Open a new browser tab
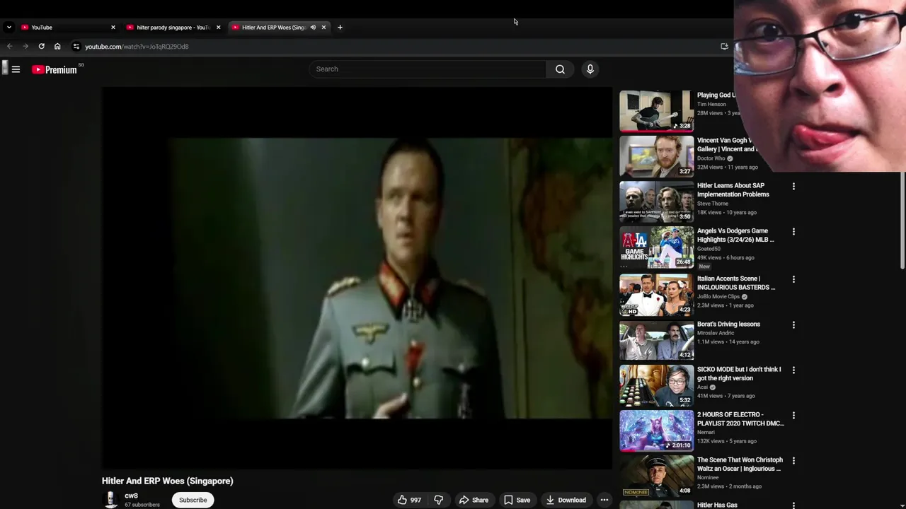 pos(340,28)
